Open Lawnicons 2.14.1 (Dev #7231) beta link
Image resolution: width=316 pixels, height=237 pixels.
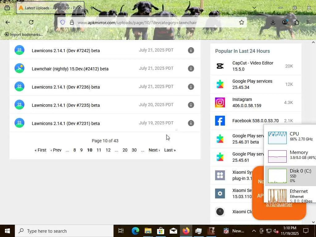(66, 123)
